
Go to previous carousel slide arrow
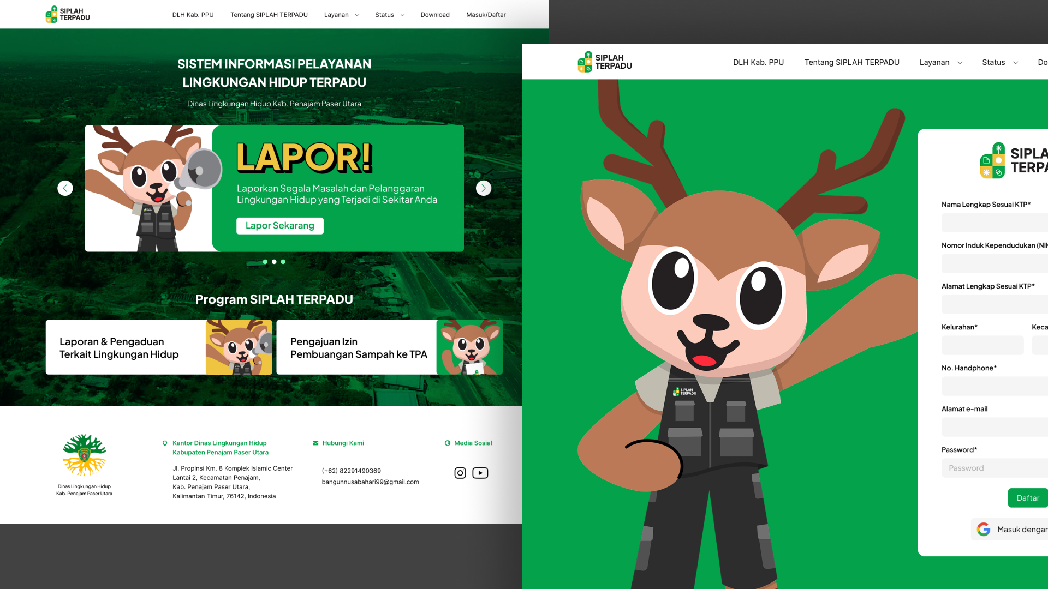click(x=65, y=188)
